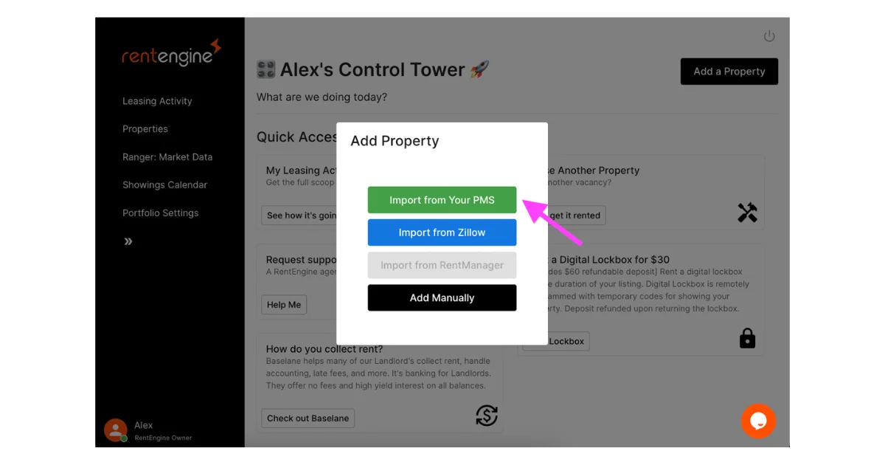Open the orange chat support bubble
Image resolution: width=885 pixels, height=465 pixels.
pos(758,421)
